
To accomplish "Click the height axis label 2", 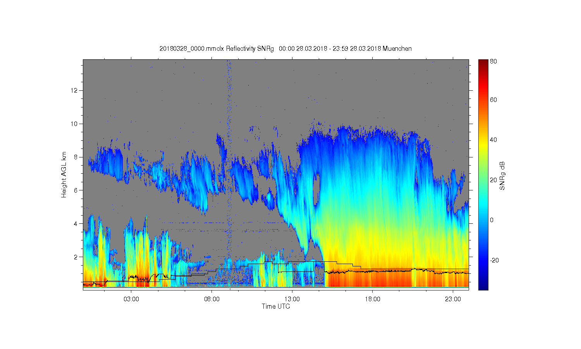I will click(76, 257).
